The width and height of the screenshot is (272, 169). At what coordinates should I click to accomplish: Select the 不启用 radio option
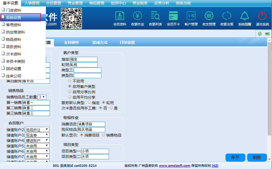tap(70, 81)
